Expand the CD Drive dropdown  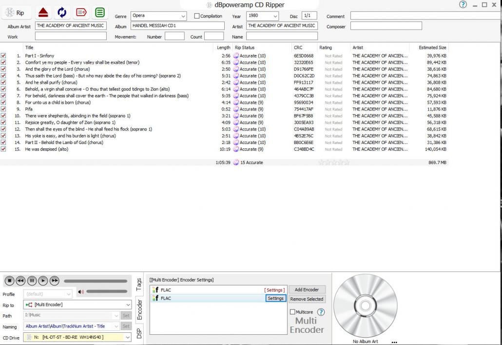(x=128, y=337)
